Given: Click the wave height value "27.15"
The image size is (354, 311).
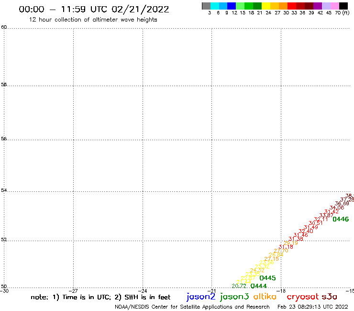Looking at the screenshot, I should click(x=271, y=259).
